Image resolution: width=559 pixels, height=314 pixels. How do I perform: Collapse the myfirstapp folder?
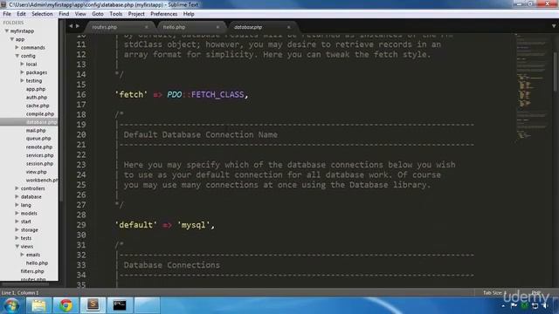click(6, 31)
